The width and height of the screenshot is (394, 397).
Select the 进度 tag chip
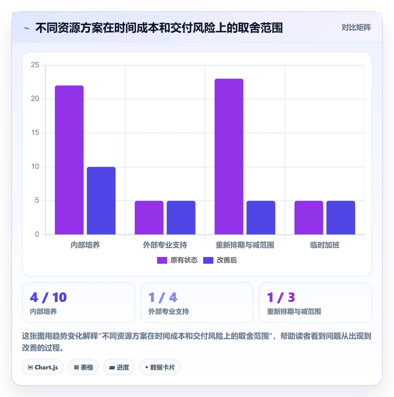[x=119, y=367]
